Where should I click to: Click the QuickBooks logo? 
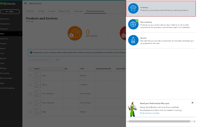click(8, 3)
